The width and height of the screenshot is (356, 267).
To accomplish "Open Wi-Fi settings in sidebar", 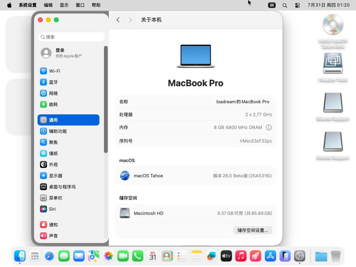I will tap(68, 71).
